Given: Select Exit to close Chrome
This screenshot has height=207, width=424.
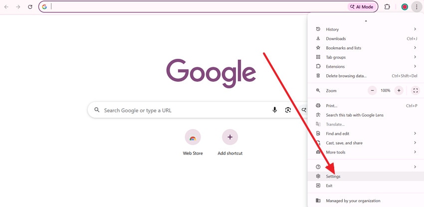Looking at the screenshot, I should 366,186.
